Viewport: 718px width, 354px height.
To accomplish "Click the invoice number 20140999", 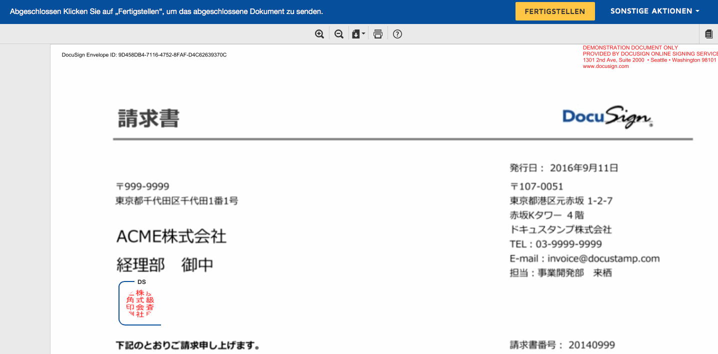I will pyautogui.click(x=591, y=345).
